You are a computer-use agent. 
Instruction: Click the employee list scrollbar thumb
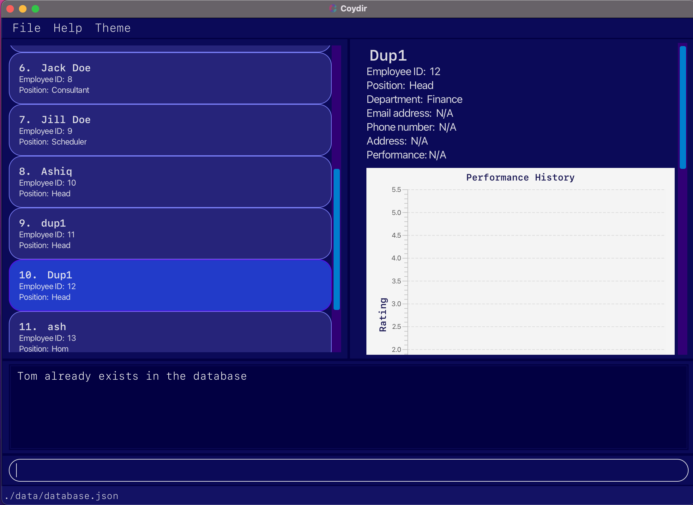click(x=337, y=239)
